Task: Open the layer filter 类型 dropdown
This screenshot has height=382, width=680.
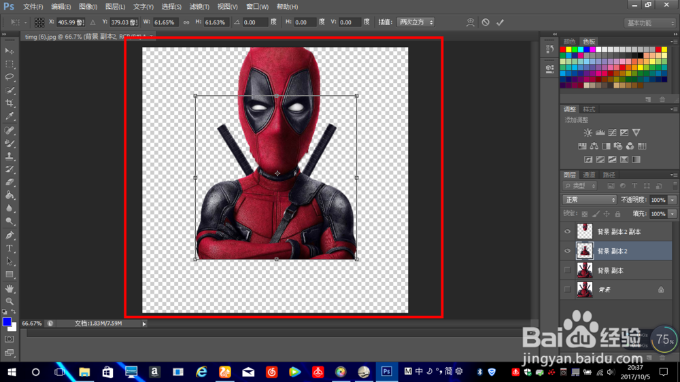Action: [x=580, y=186]
